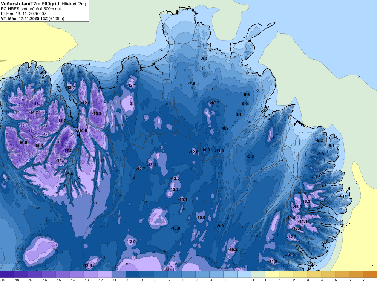
Task: Click the '-10' label on the color scale
Action: click(128, 280)
